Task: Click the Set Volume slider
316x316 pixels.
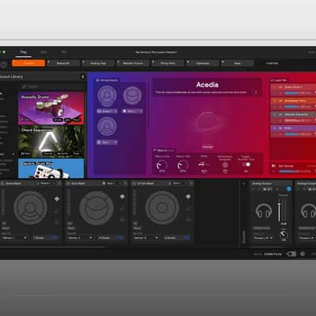Action: (x=295, y=171)
